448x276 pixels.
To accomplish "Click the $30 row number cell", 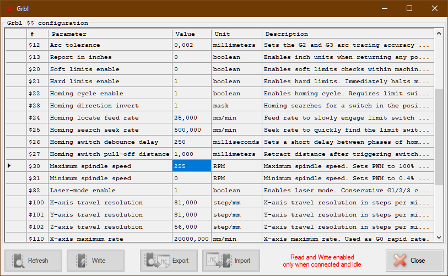I will [x=37, y=166].
